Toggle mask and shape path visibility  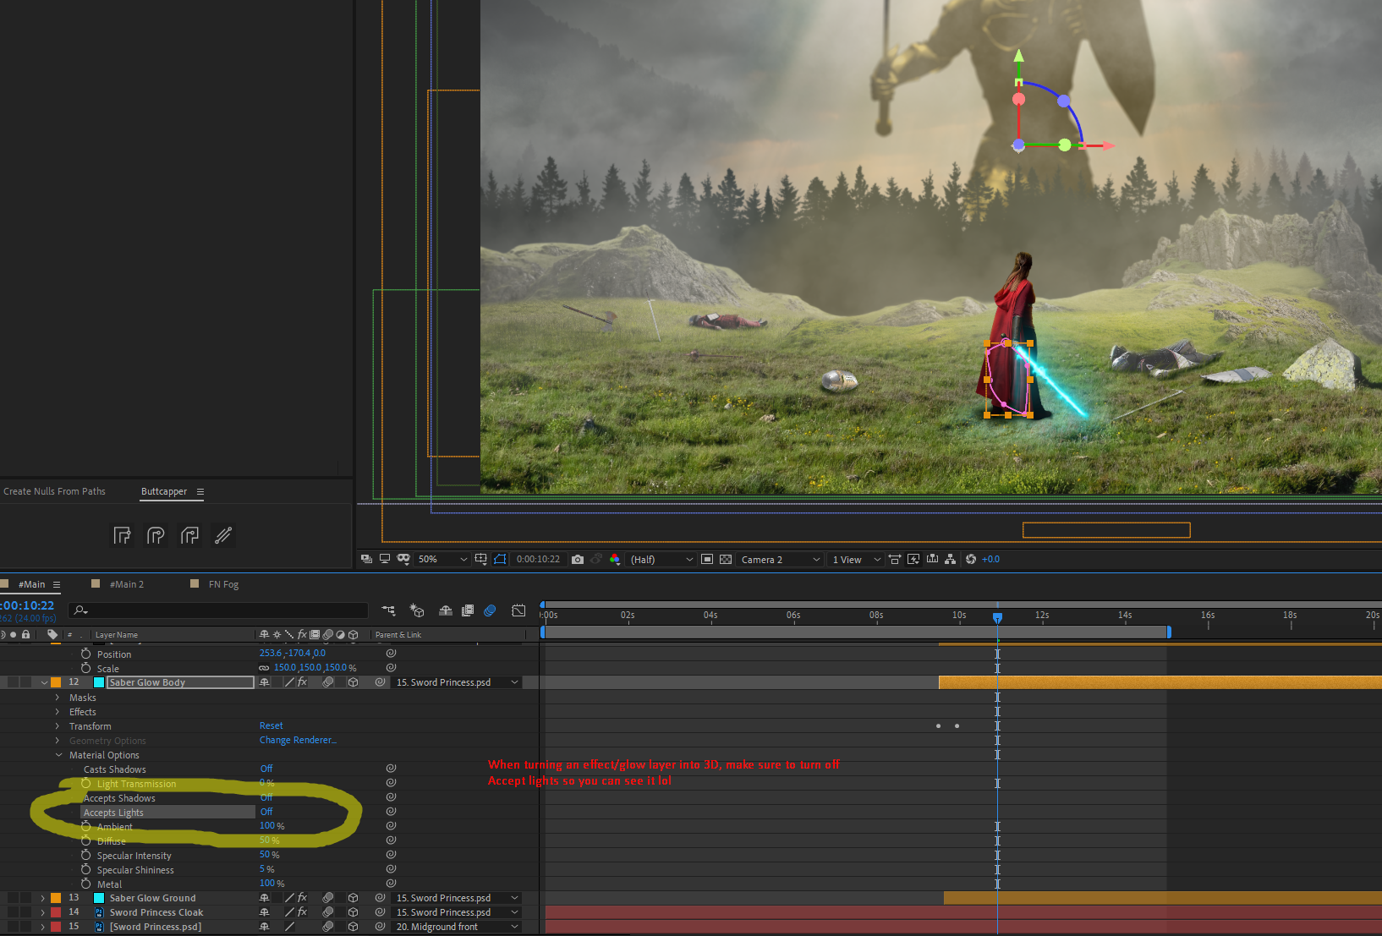[500, 560]
